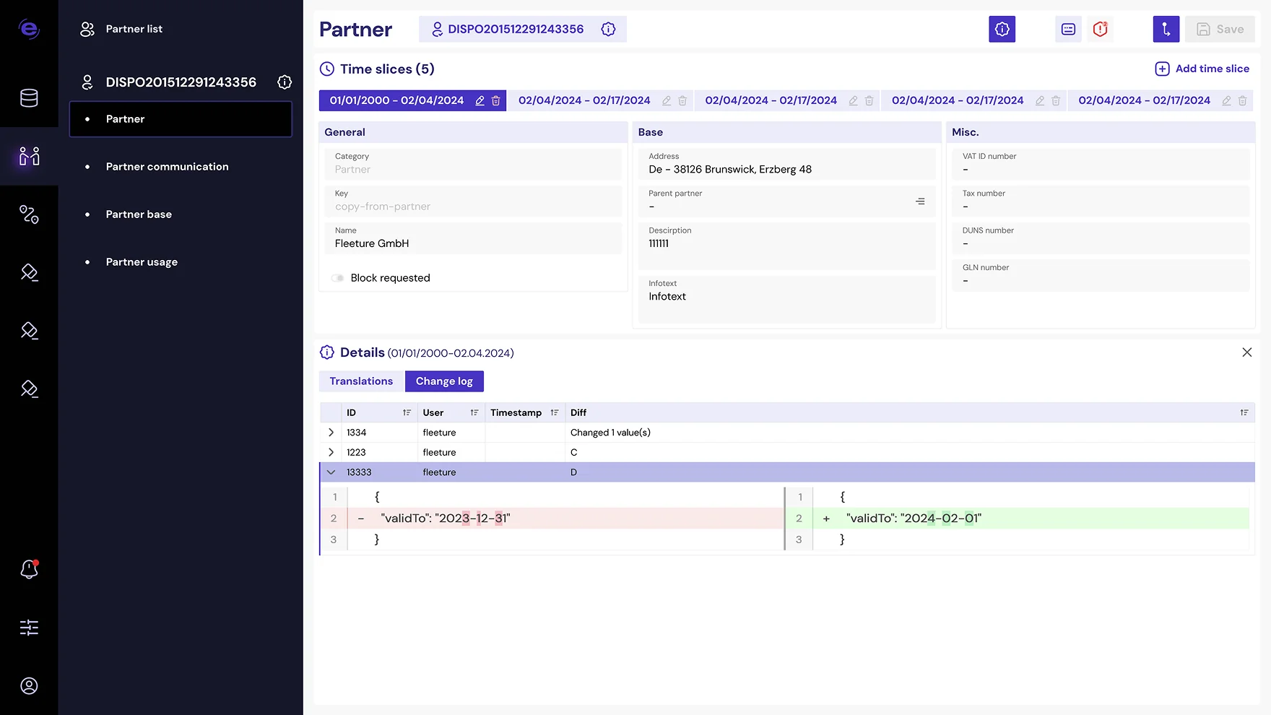Expand change log row 1334
Image resolution: width=1271 pixels, height=715 pixels.
(x=331, y=433)
